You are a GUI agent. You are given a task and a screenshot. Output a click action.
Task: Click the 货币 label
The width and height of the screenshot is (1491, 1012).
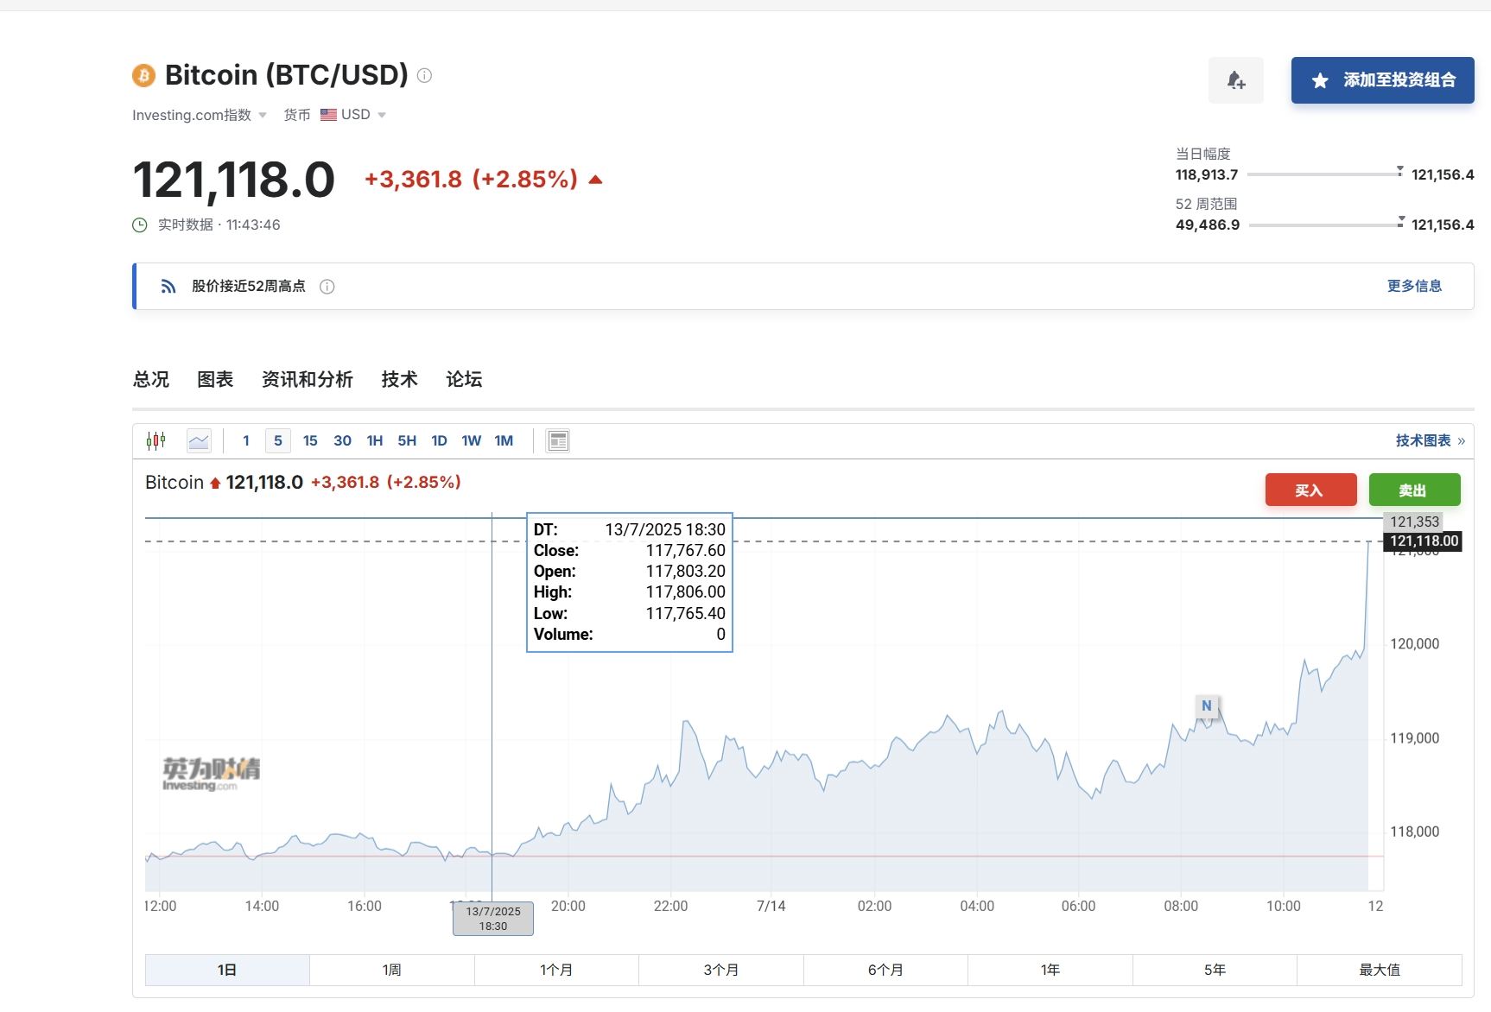point(297,115)
